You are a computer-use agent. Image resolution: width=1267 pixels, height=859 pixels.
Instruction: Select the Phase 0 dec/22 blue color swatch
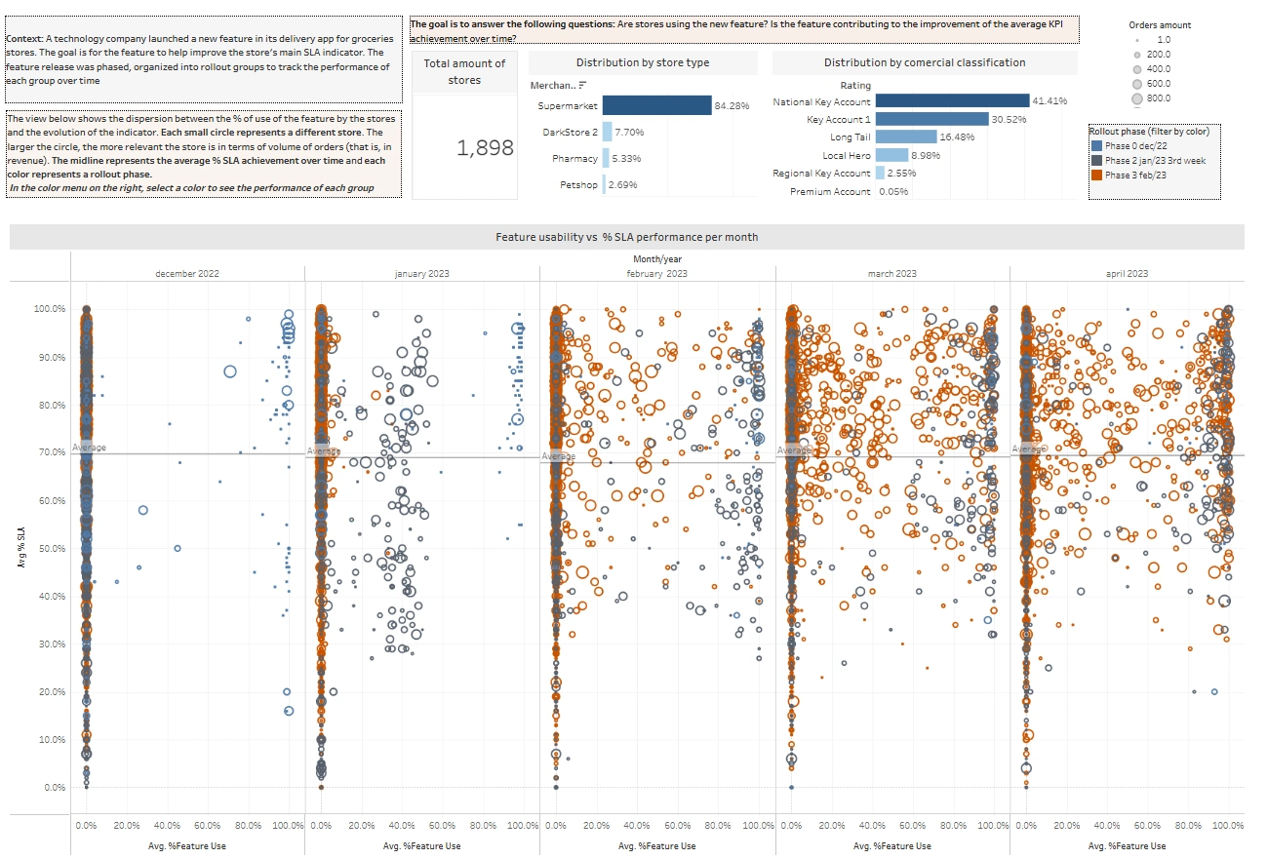click(x=1096, y=145)
